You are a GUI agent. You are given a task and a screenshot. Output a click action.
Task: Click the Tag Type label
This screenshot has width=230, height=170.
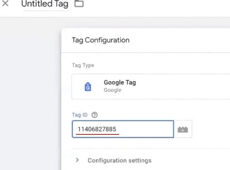click(83, 65)
